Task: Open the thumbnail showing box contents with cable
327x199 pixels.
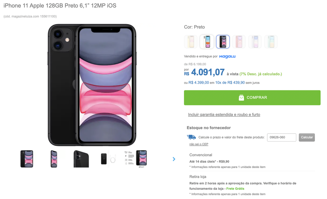Action: (108, 159)
